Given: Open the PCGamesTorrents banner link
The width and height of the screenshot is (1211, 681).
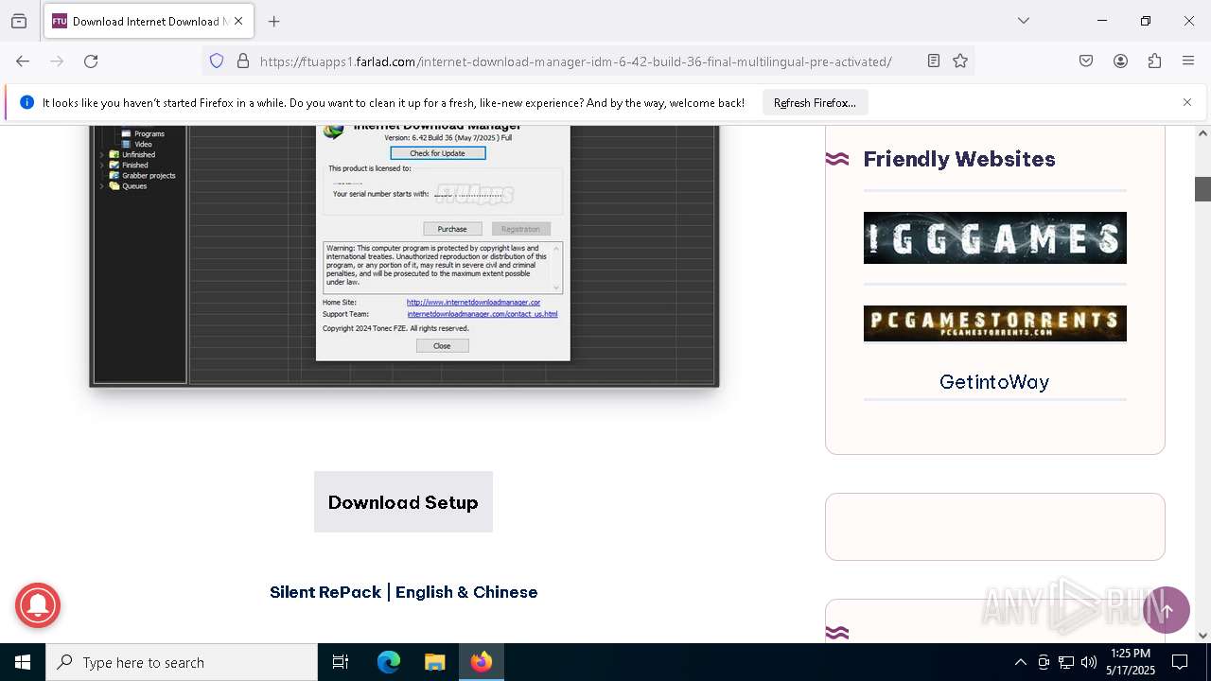Looking at the screenshot, I should coord(994,323).
